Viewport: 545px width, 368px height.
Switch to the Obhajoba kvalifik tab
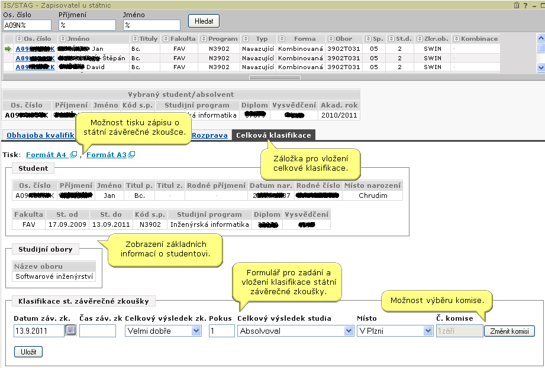40,135
